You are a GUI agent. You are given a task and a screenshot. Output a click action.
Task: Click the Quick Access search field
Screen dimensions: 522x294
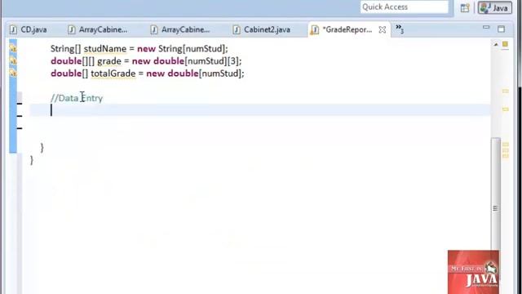pyautogui.click(x=405, y=7)
